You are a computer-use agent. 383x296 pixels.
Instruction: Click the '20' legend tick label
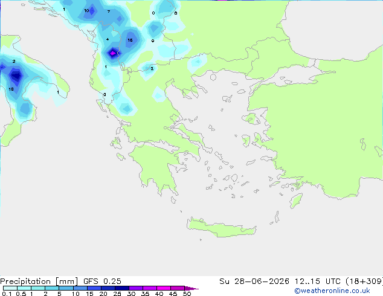pos(103,294)
